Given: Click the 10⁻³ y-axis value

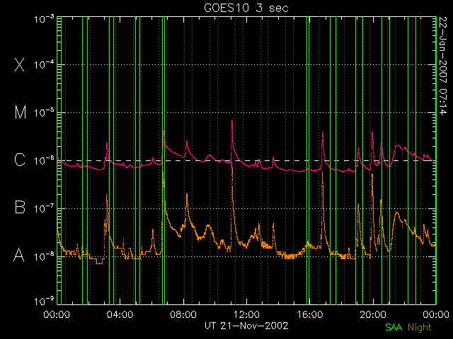Looking at the screenshot, I should 44,19.
